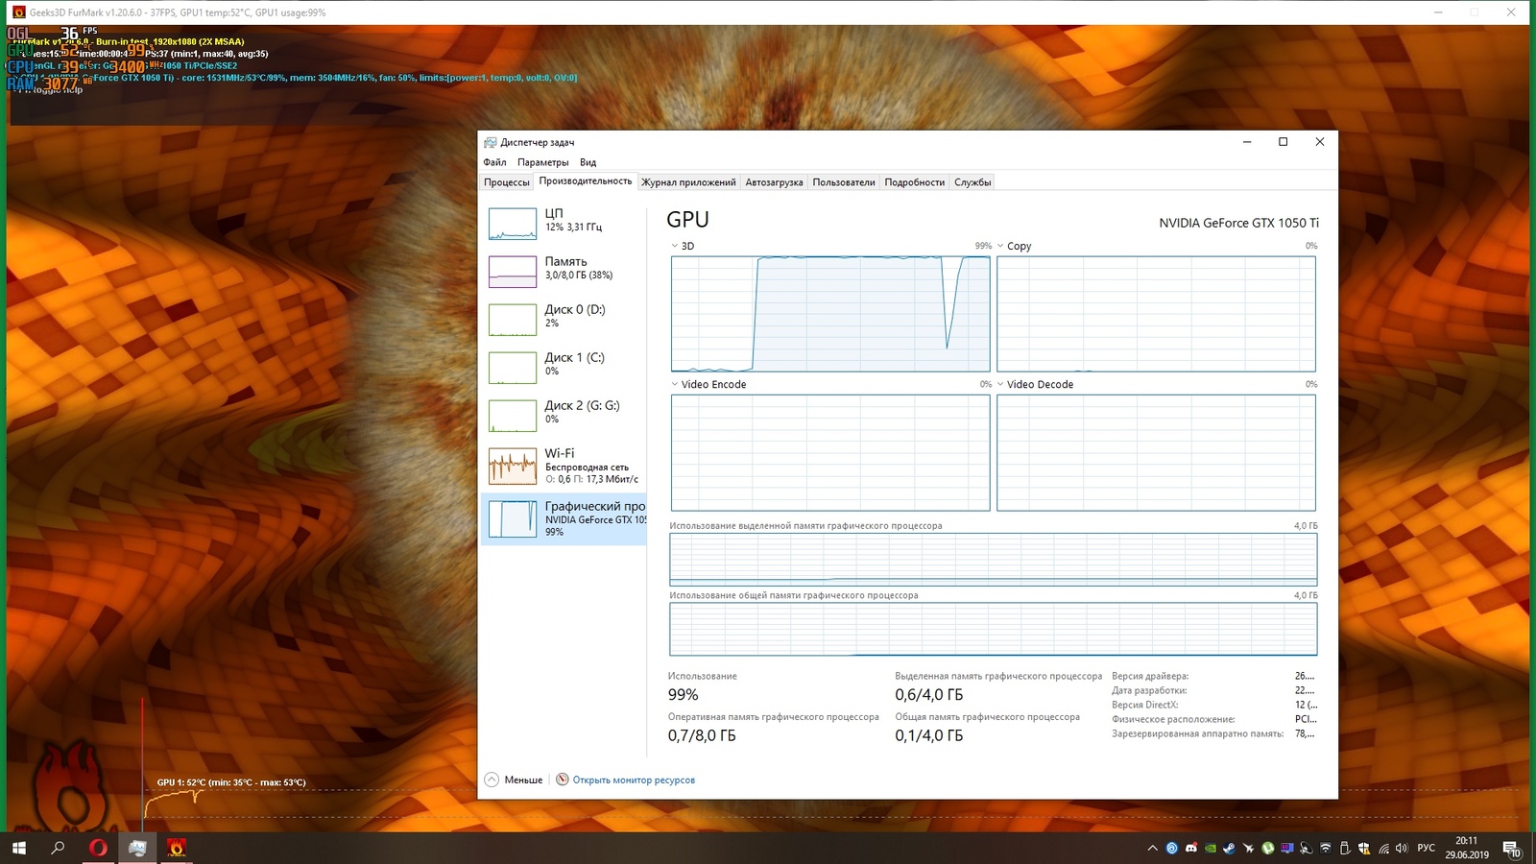
Task: Switch to Процессы tab
Action: point(507,182)
